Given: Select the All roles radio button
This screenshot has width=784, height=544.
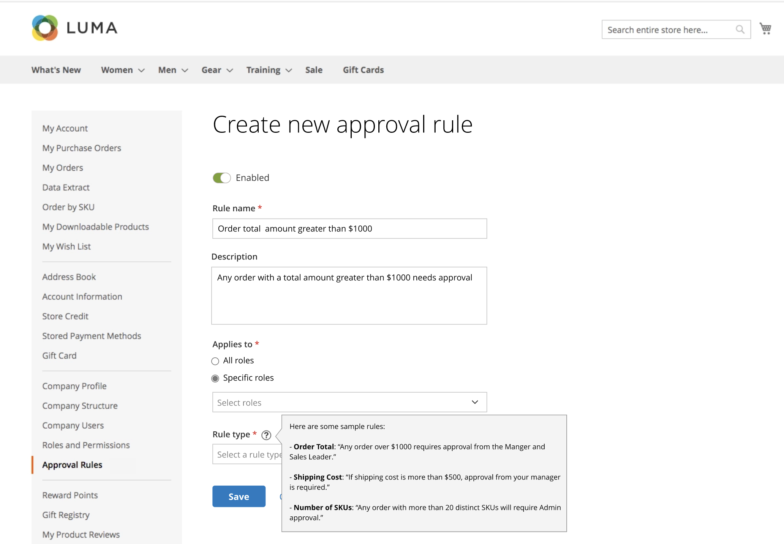Looking at the screenshot, I should [x=215, y=361].
